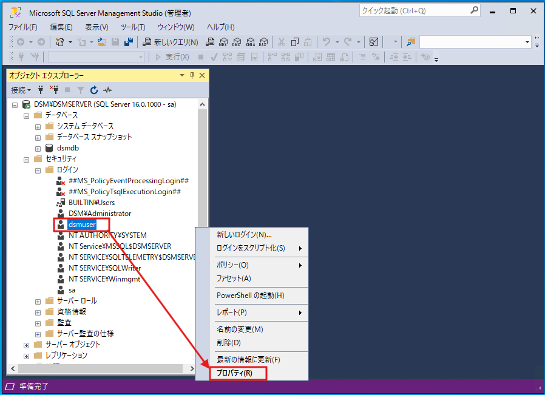
Task: Select the BUILTIN¥Users login
Action: coord(92,203)
